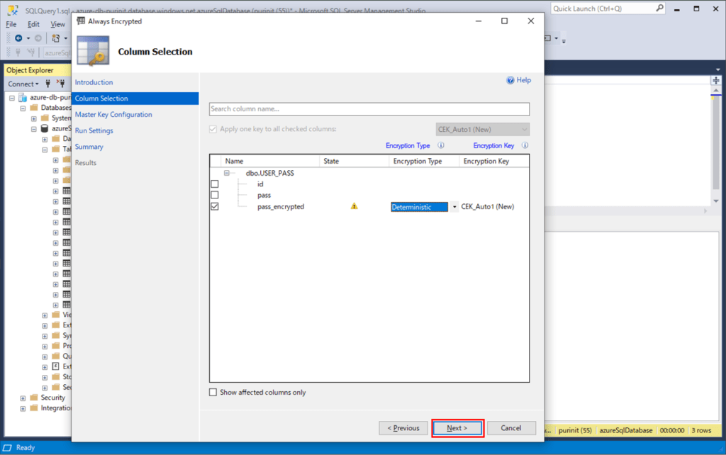Click the Security folder icon in Object Explorer
This screenshot has height=455, width=726.
(x=34, y=398)
